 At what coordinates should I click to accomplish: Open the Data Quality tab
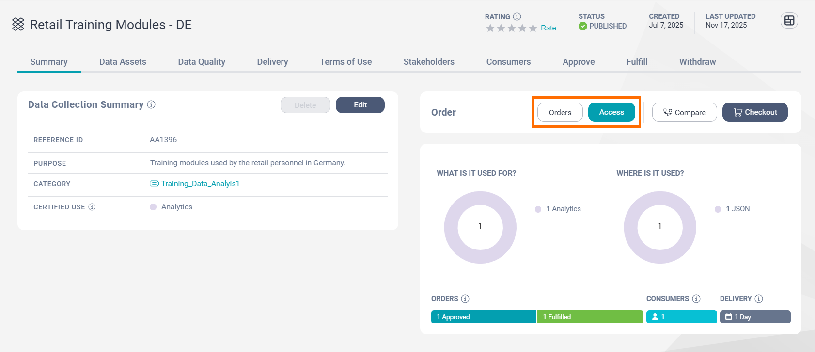pyautogui.click(x=202, y=62)
